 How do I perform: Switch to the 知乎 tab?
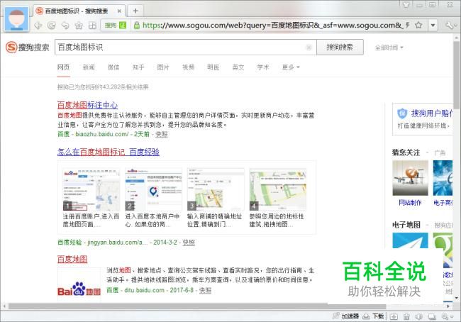(x=138, y=67)
